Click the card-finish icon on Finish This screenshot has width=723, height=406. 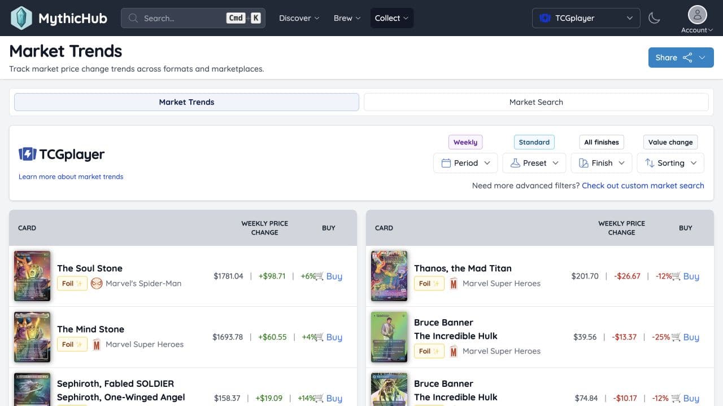pos(583,163)
